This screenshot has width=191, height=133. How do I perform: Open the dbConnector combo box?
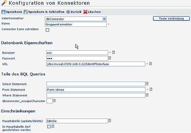point(76,19)
